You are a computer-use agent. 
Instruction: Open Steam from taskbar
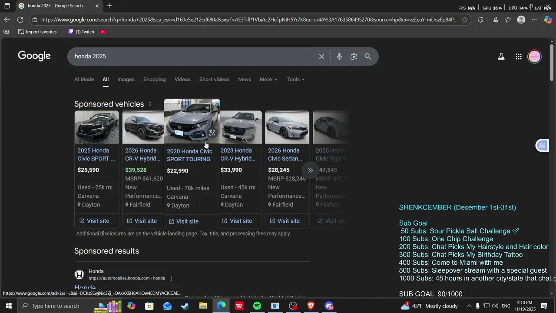tap(185, 306)
